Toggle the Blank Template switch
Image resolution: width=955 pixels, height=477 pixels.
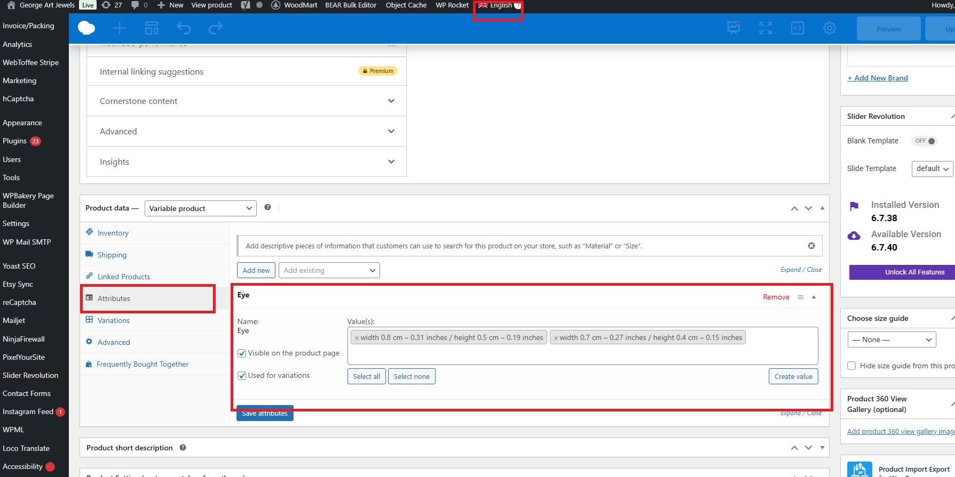pos(925,141)
